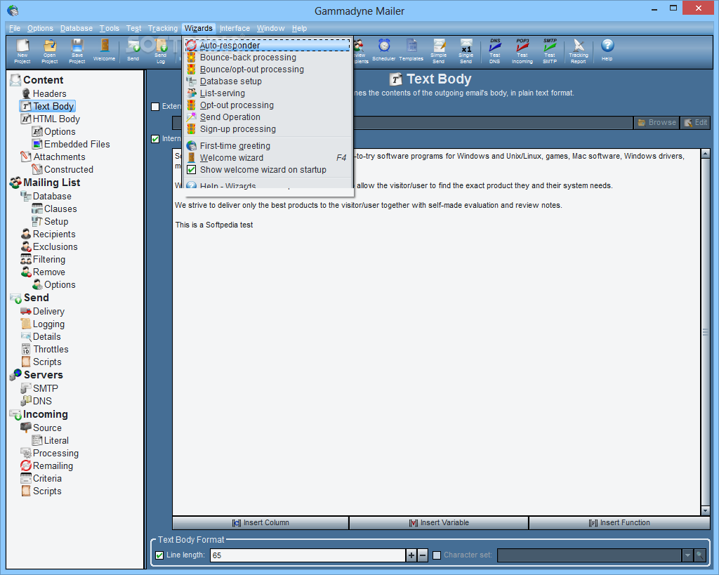Open the Tracking menu
This screenshot has height=575, width=719.
163,28
